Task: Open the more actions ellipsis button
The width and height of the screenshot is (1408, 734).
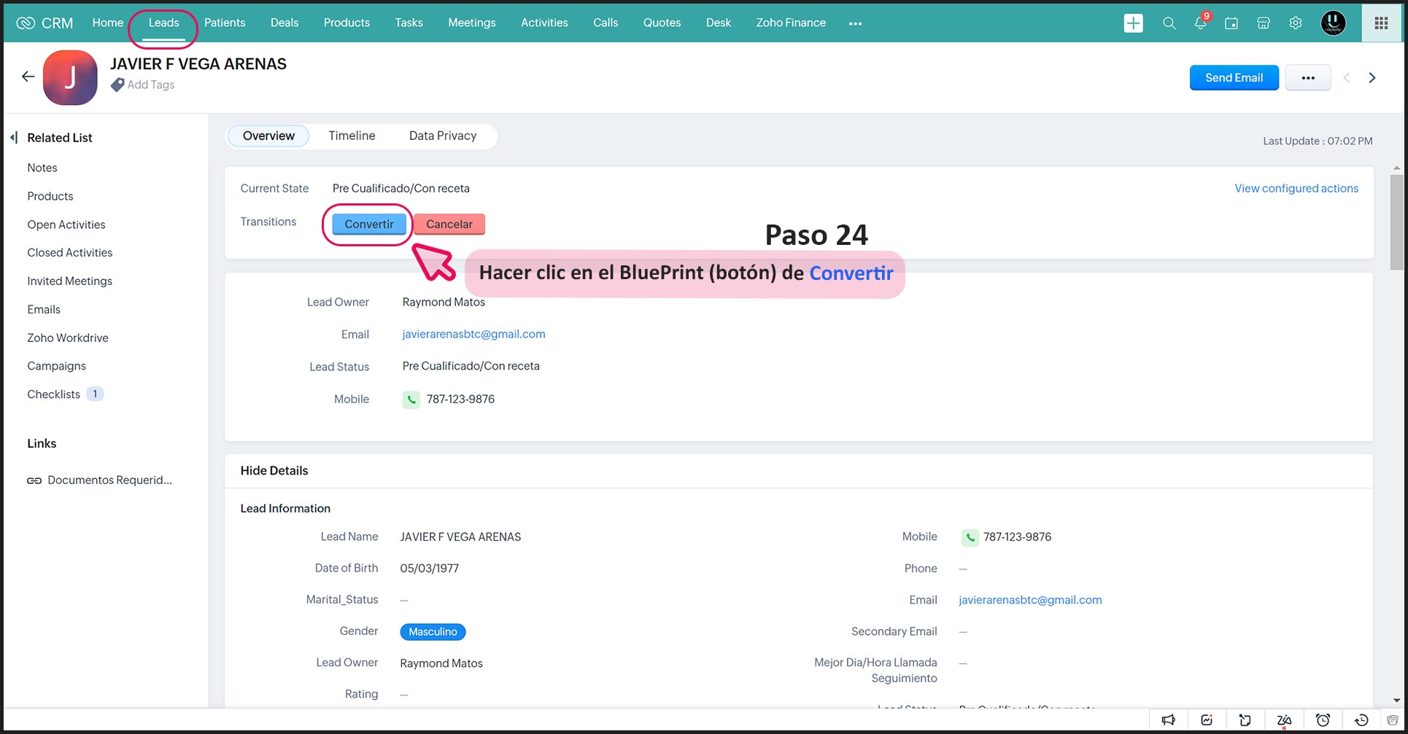Action: pyautogui.click(x=1307, y=78)
